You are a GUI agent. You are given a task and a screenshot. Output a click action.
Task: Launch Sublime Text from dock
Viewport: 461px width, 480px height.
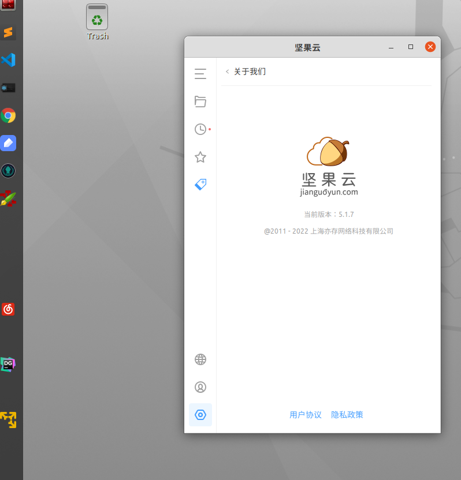[x=8, y=32]
